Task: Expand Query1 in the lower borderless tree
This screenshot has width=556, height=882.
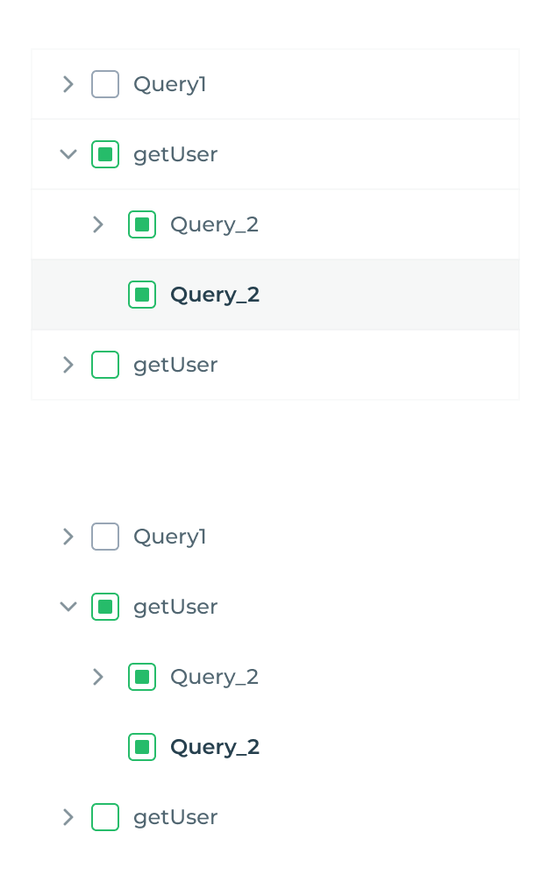Action: click(68, 537)
